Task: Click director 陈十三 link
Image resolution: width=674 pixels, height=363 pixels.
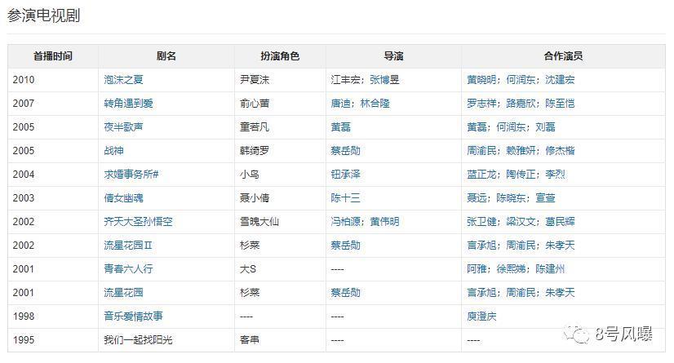Action: tap(346, 197)
